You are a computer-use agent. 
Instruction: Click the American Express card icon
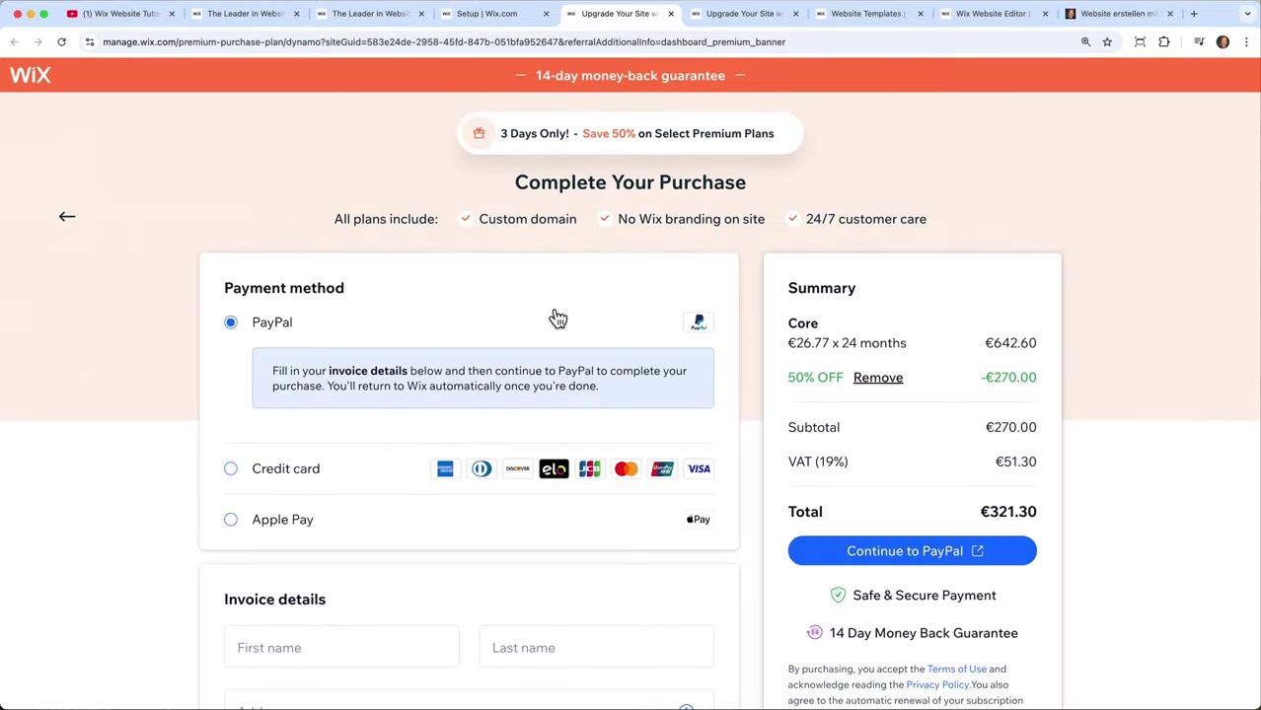pyautogui.click(x=445, y=469)
